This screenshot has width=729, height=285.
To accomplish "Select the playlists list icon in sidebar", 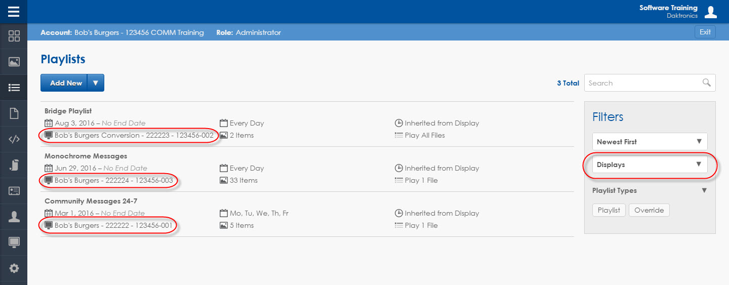I will [x=14, y=88].
